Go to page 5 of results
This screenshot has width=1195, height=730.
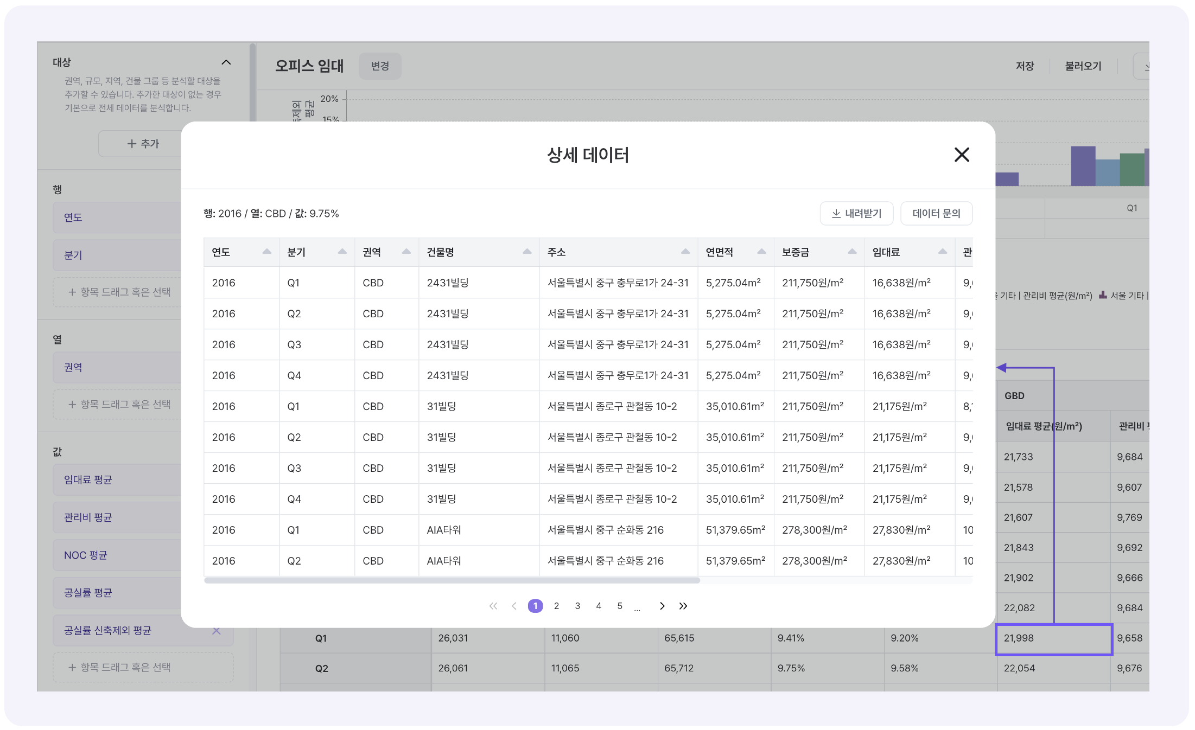point(620,606)
